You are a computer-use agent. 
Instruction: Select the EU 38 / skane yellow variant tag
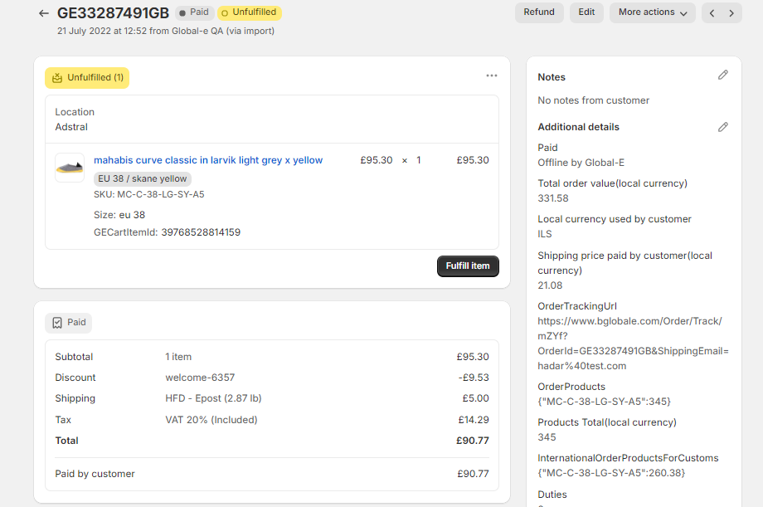point(142,178)
